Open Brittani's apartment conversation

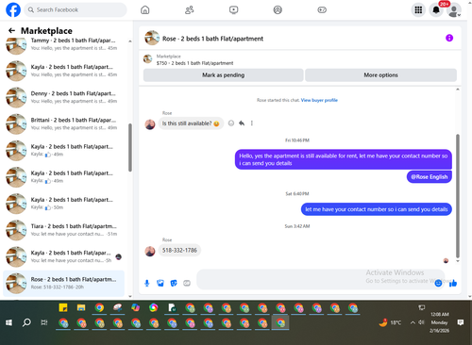pyautogui.click(x=63, y=123)
